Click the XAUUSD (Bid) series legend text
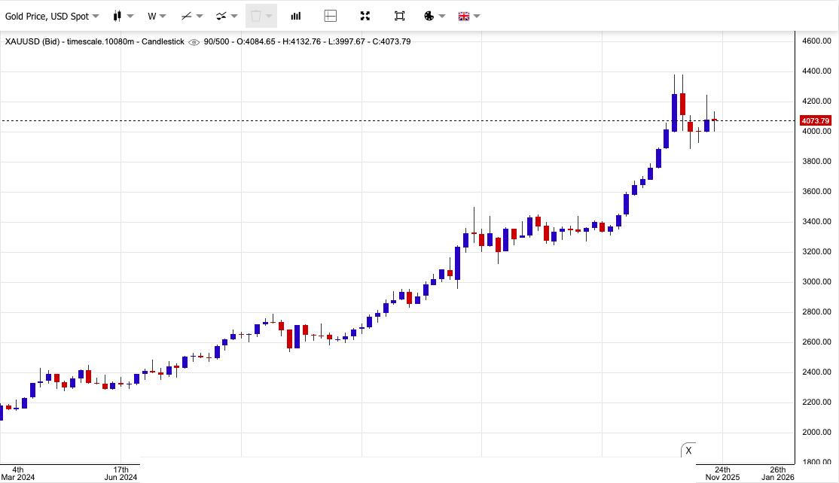Image resolution: width=839 pixels, height=483 pixels. tap(94, 41)
